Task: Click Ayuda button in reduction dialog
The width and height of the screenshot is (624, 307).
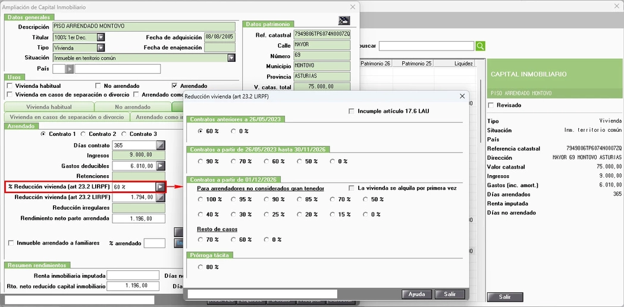Action: click(416, 295)
